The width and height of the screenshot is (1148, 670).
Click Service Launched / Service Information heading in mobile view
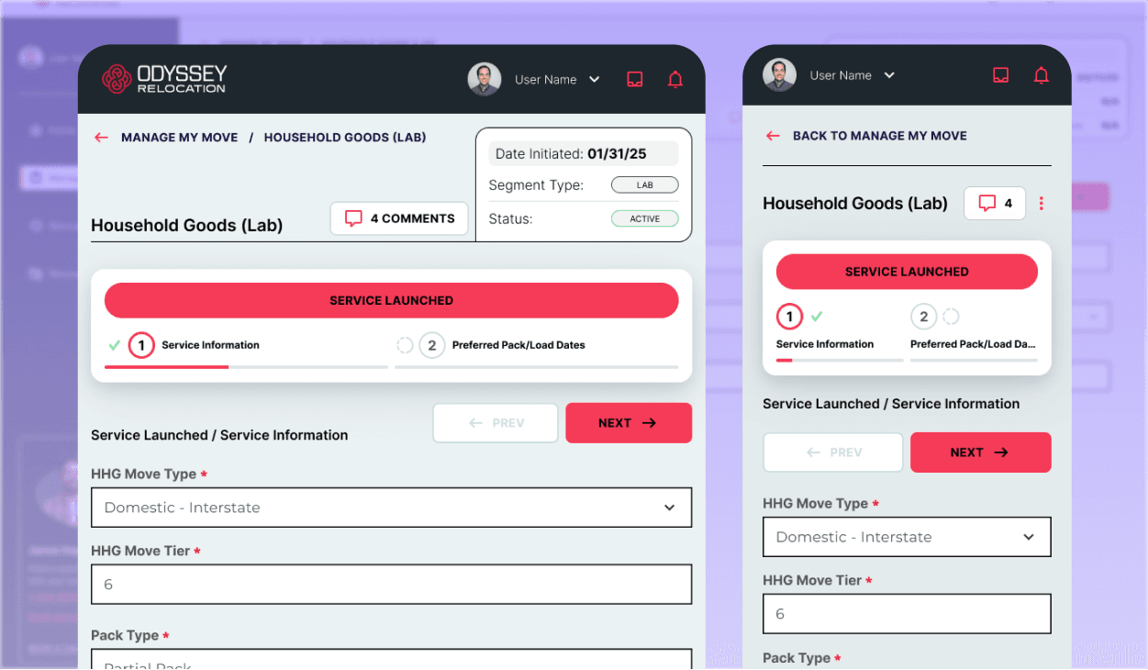[x=891, y=404]
